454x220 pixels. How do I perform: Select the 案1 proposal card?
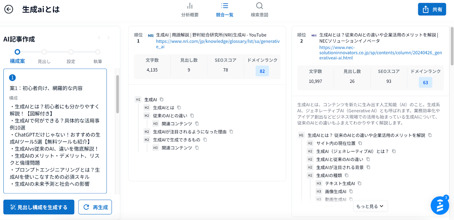55,131
